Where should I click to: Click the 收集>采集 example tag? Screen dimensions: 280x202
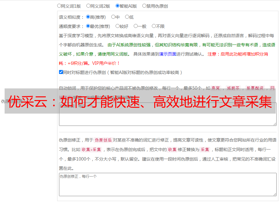(91, 150)
